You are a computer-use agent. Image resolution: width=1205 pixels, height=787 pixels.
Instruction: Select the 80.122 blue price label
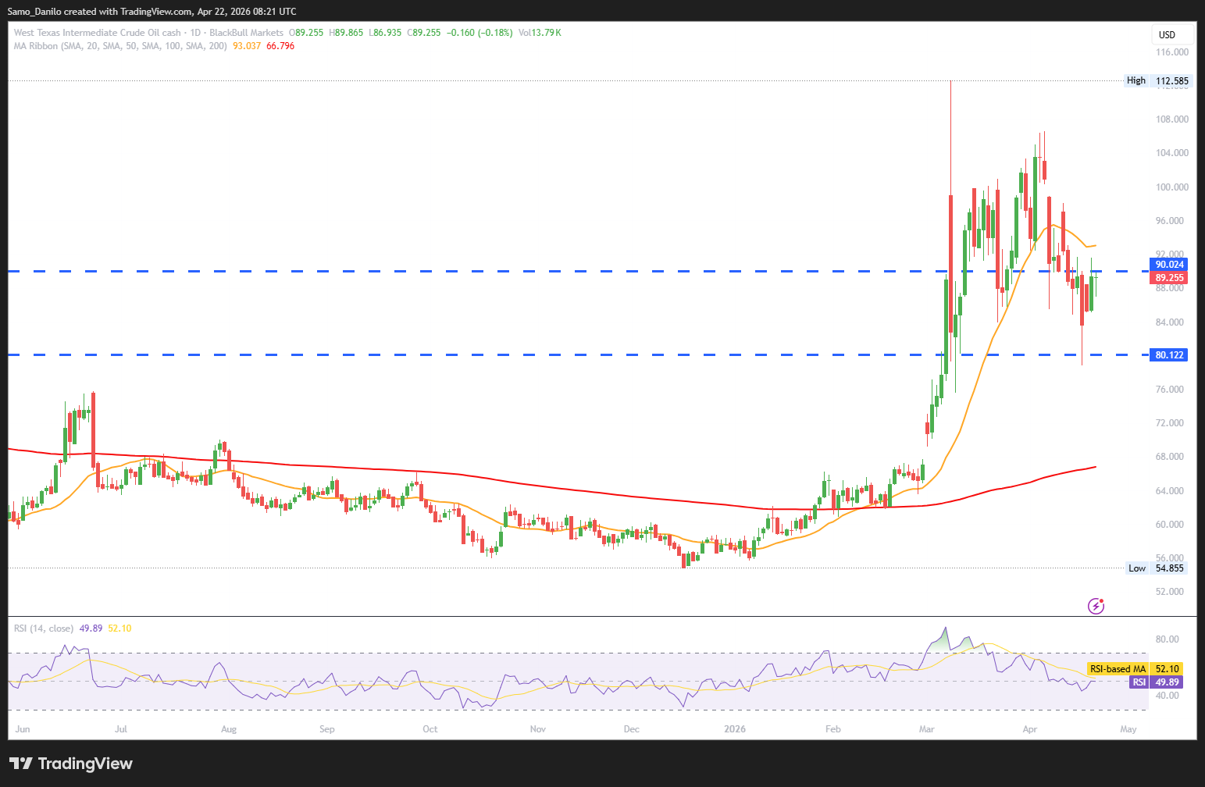point(1169,355)
